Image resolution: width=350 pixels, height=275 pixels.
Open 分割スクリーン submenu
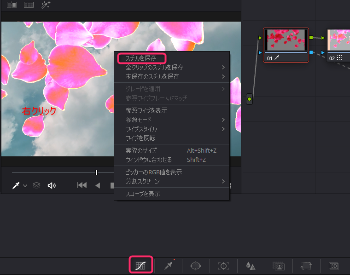(172, 181)
